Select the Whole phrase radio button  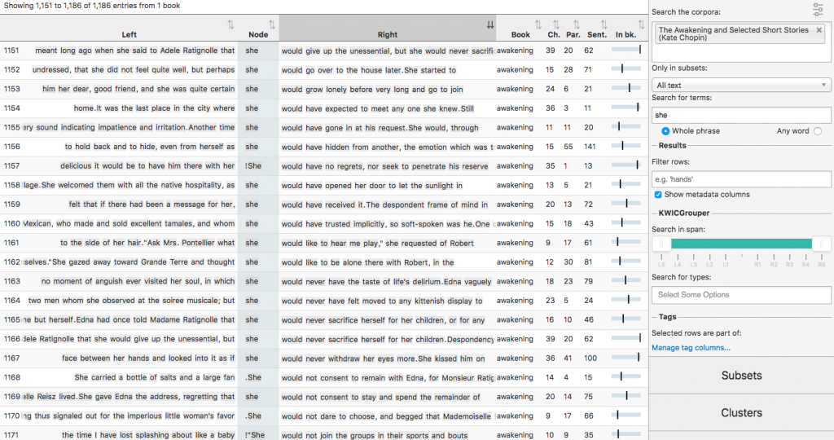pyautogui.click(x=665, y=131)
